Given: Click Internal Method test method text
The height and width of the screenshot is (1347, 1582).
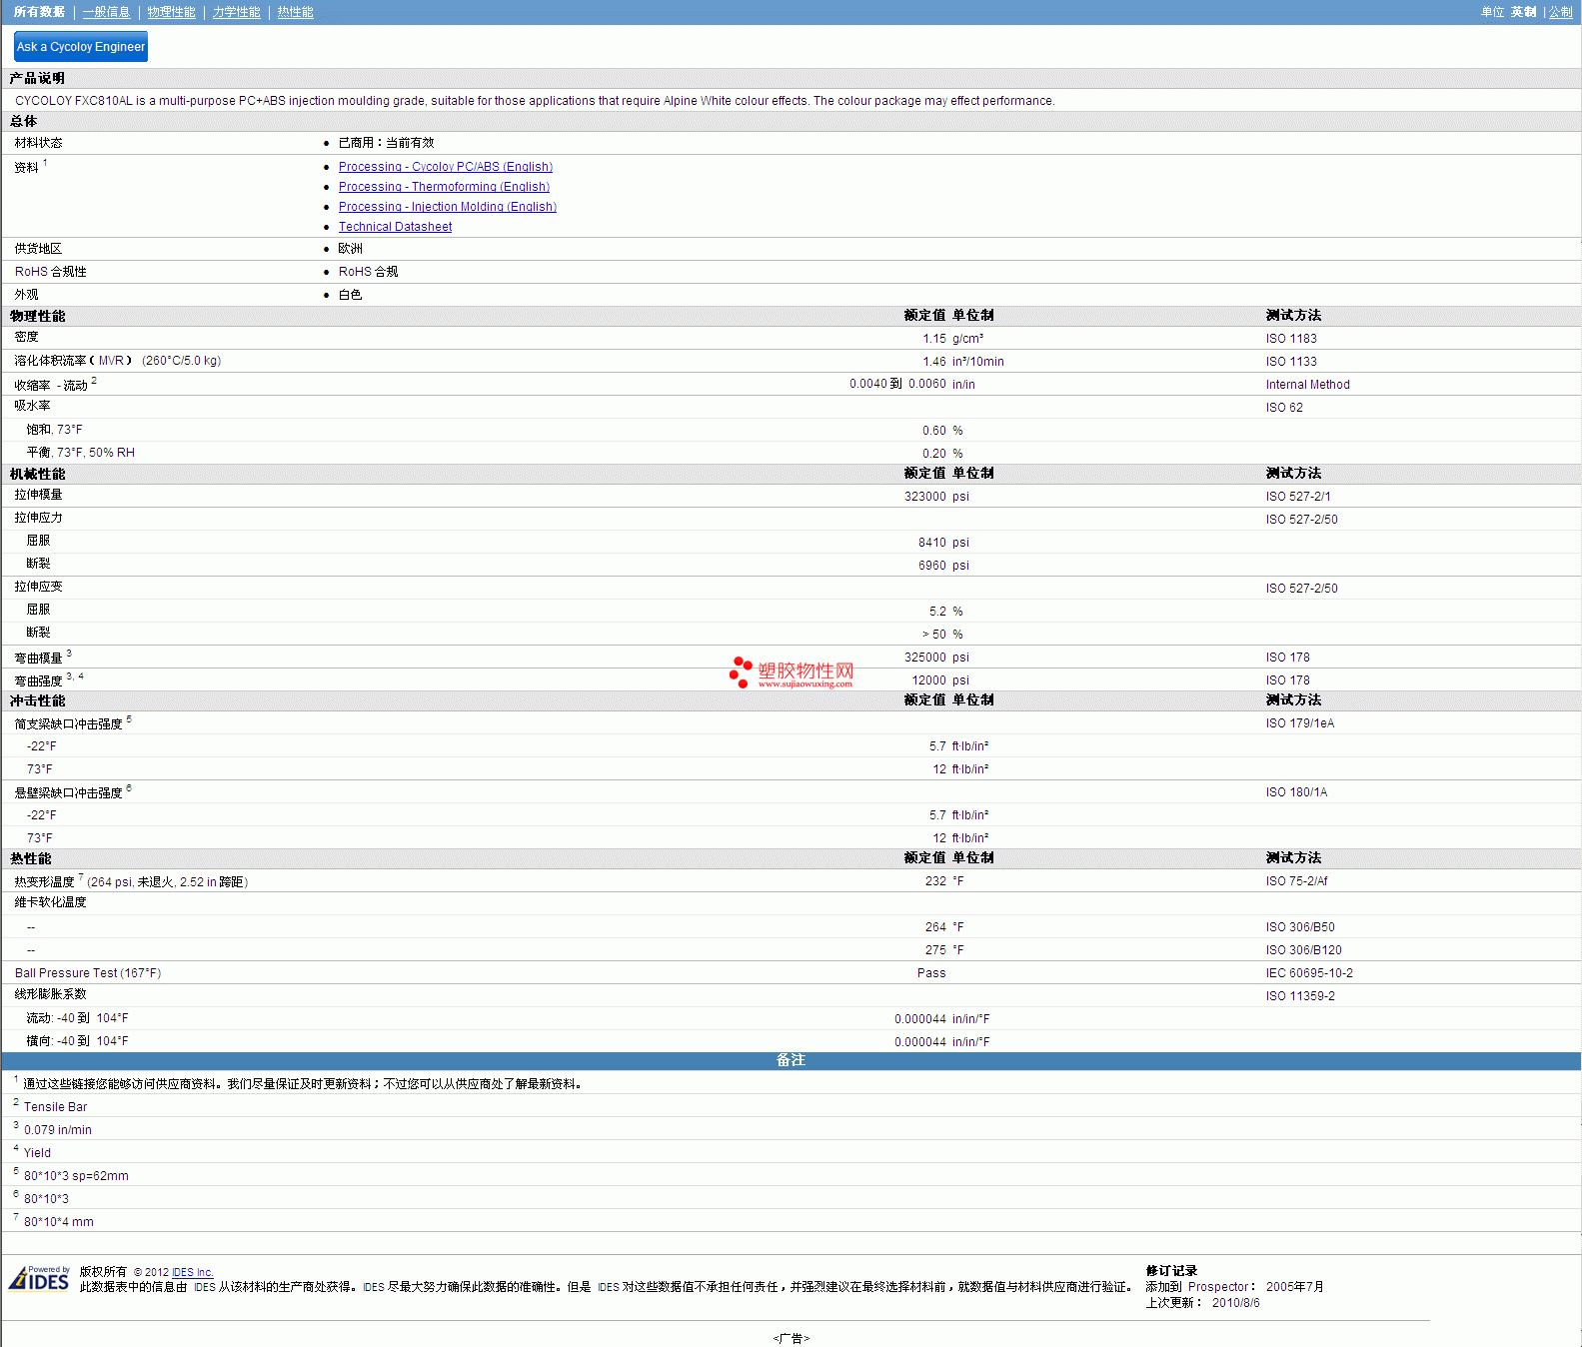Looking at the screenshot, I should [1307, 385].
